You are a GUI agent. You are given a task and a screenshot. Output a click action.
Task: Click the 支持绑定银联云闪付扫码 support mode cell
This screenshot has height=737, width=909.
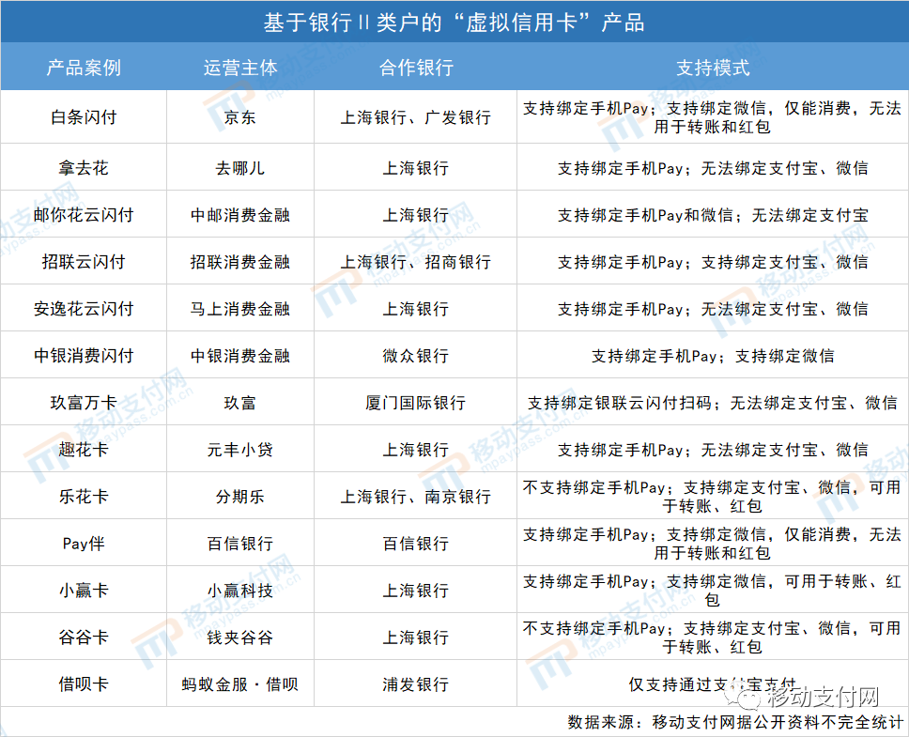coord(713,403)
